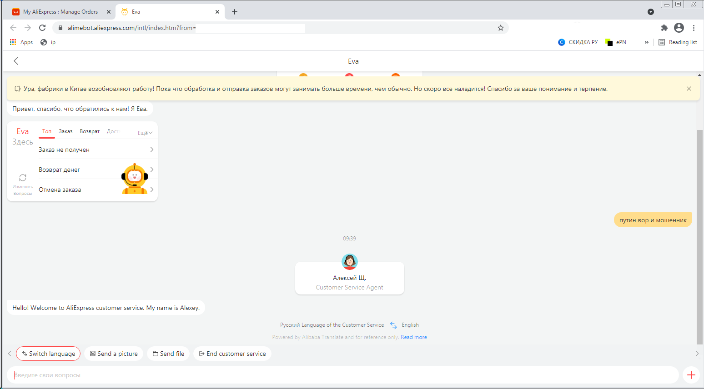This screenshot has width=704, height=389.
Task: Click Изменить Вопросы to change questions
Action: pos(23,190)
